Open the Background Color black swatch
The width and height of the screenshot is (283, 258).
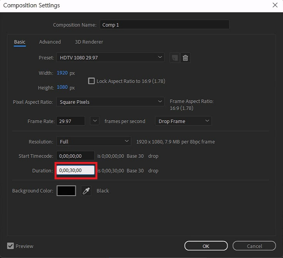point(66,191)
